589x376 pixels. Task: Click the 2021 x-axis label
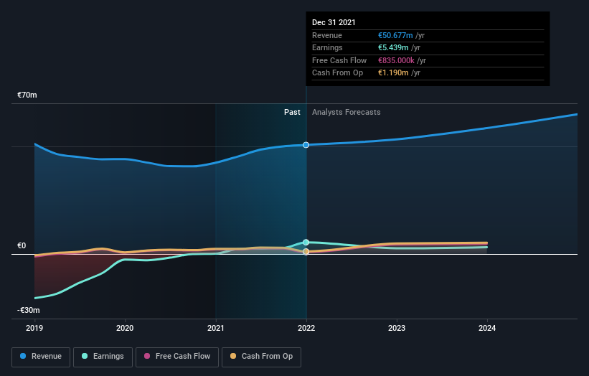(216, 328)
